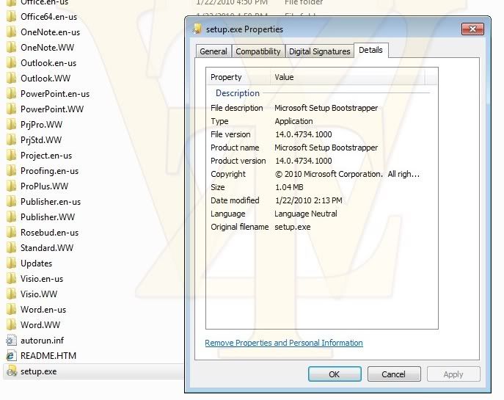Screen dimensions: 504x400
Task: Click the PowerPoint.en-us folder icon
Action: click(x=11, y=94)
